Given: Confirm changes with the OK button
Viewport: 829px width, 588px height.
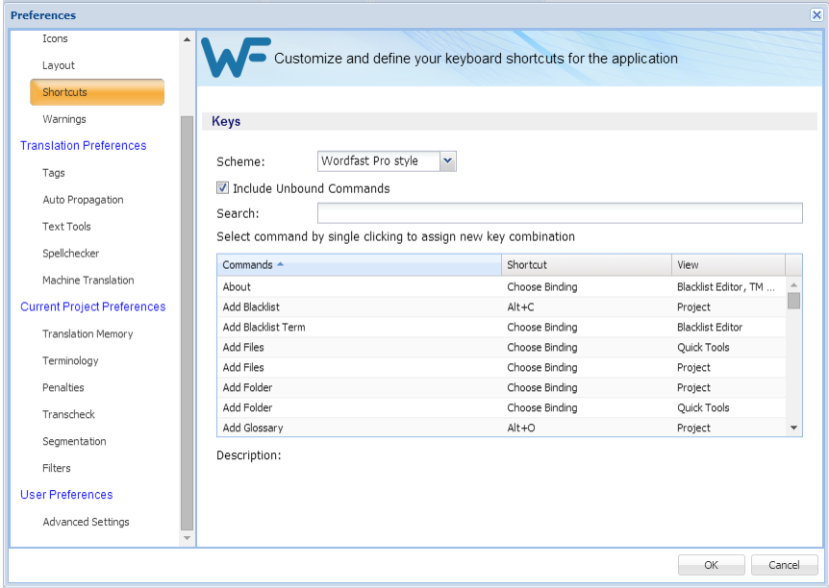Looking at the screenshot, I should pos(711,565).
